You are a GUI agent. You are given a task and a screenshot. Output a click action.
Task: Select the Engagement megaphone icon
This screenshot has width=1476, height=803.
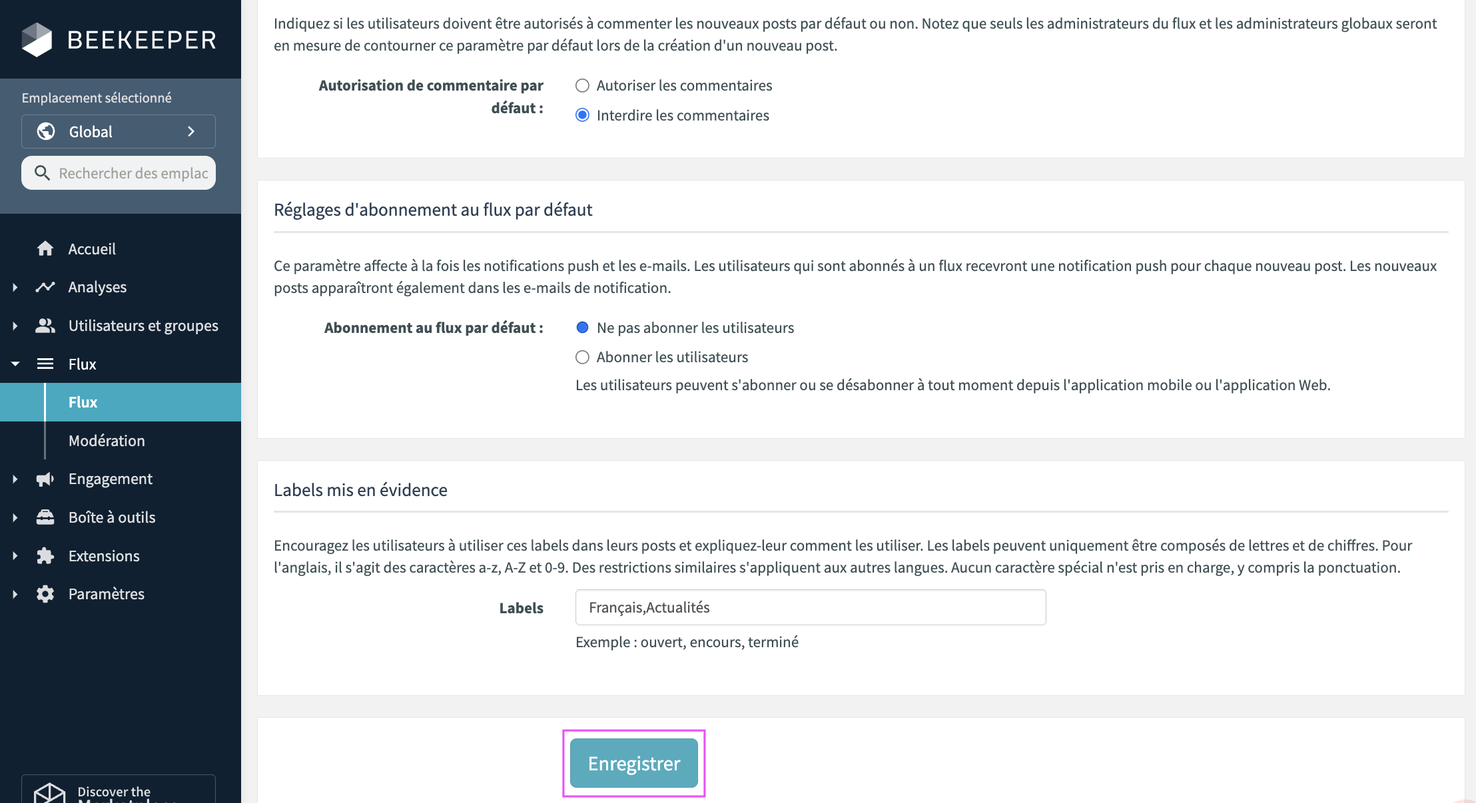coord(45,478)
